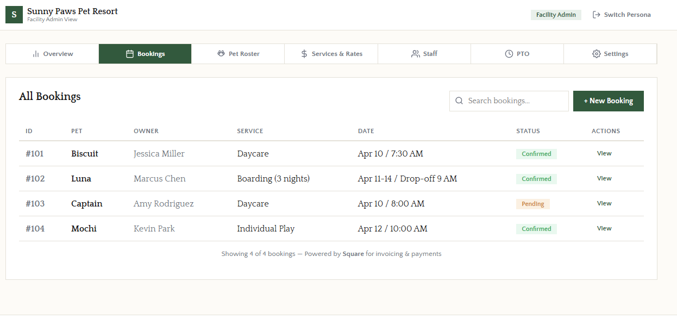Click the magnifier icon in search box

459,101
